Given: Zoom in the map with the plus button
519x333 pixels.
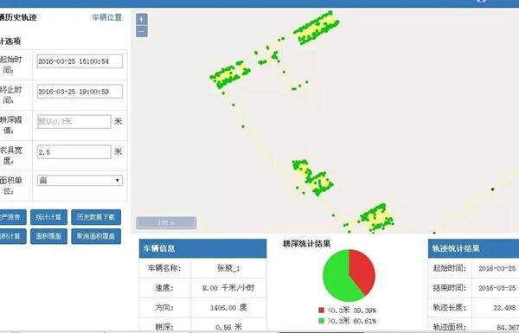Looking at the screenshot, I should click(x=142, y=20).
